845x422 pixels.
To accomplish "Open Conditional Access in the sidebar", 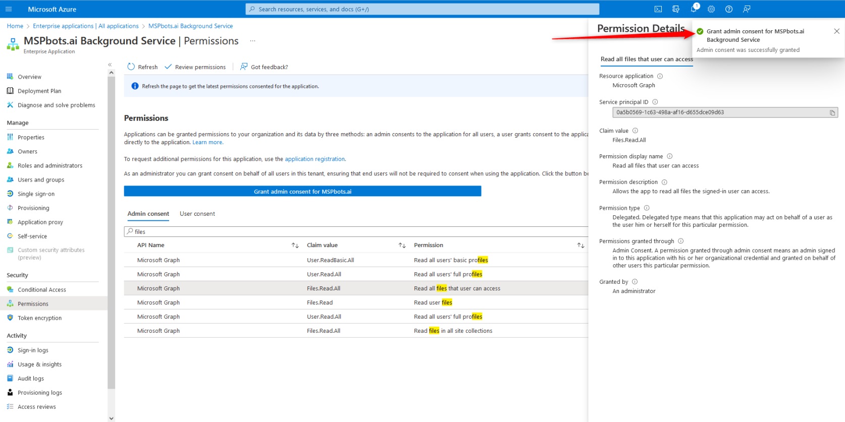I will coord(41,290).
